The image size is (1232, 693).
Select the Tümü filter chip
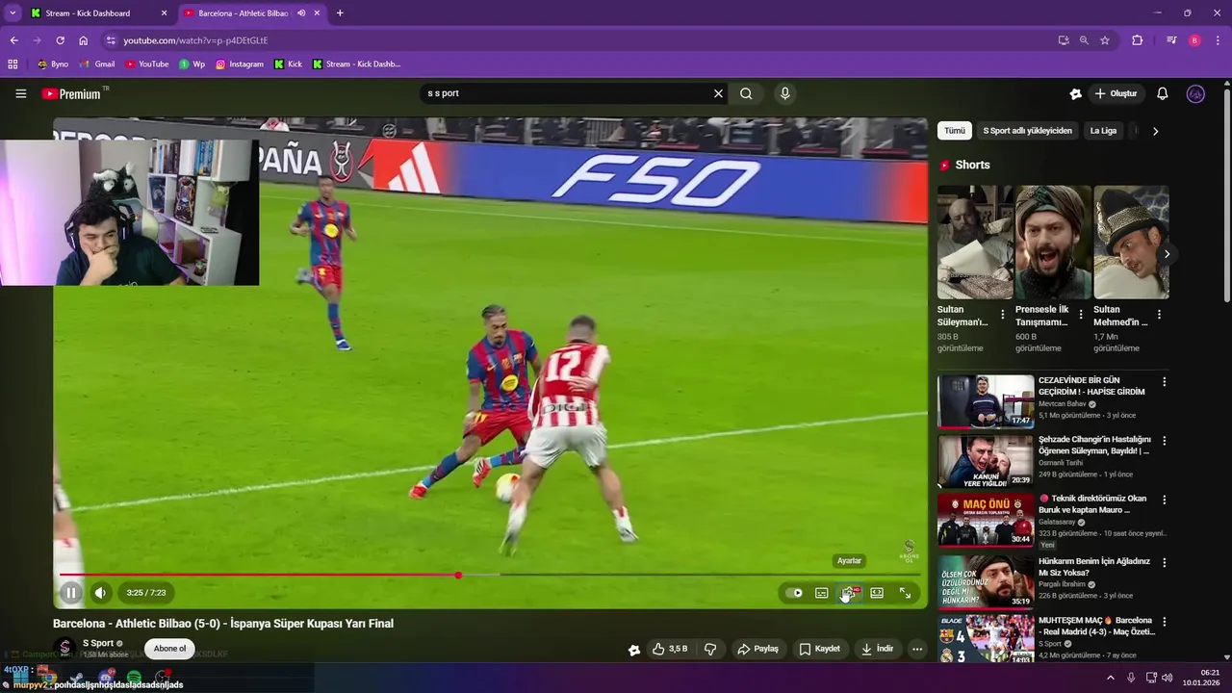955,131
